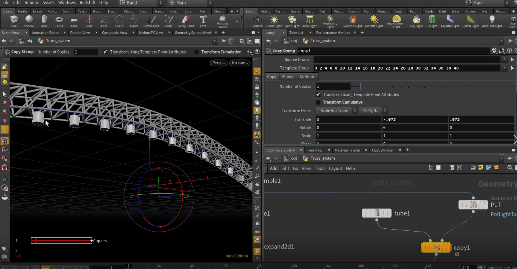Select the Sphere shelf tool

click(29, 21)
